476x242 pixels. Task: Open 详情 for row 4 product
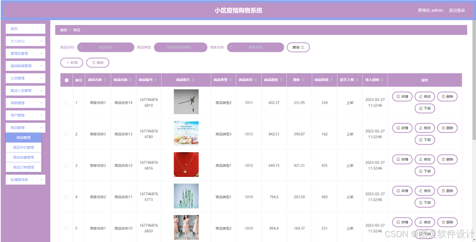(x=402, y=191)
